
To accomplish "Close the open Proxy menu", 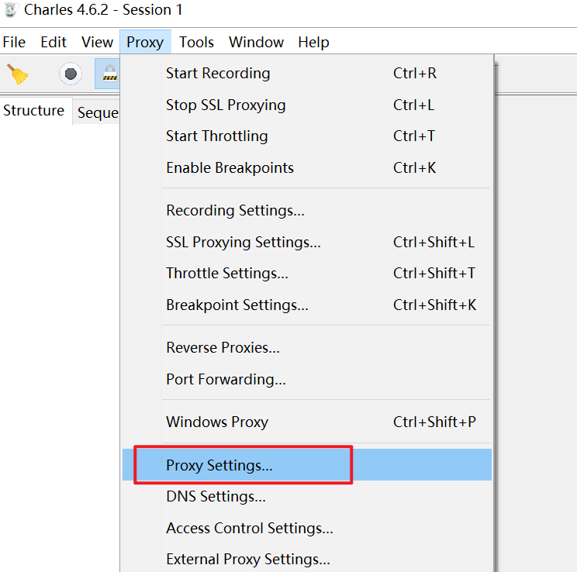I will 145,42.
